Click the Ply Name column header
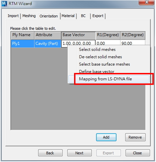 tap(23, 35)
